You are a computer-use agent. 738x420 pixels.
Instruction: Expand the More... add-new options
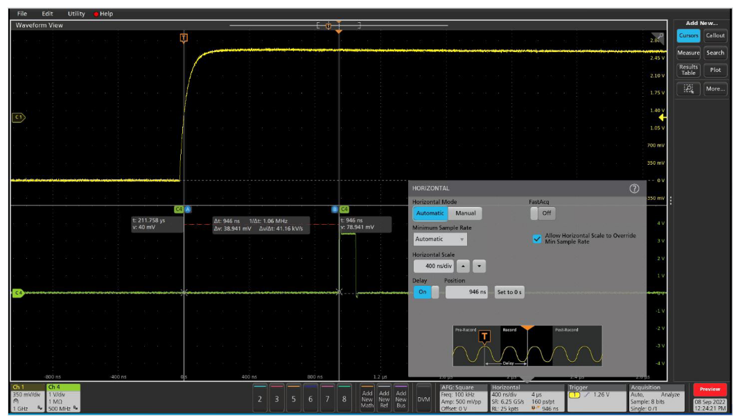715,89
